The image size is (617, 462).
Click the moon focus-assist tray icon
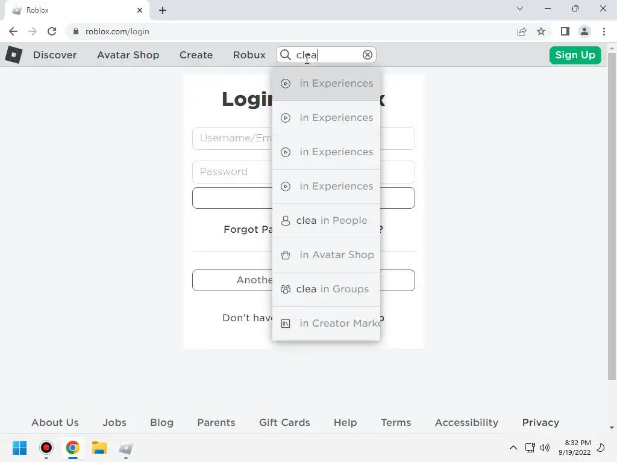click(601, 448)
